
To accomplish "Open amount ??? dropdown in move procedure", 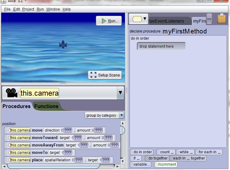I will coord(97,130).
